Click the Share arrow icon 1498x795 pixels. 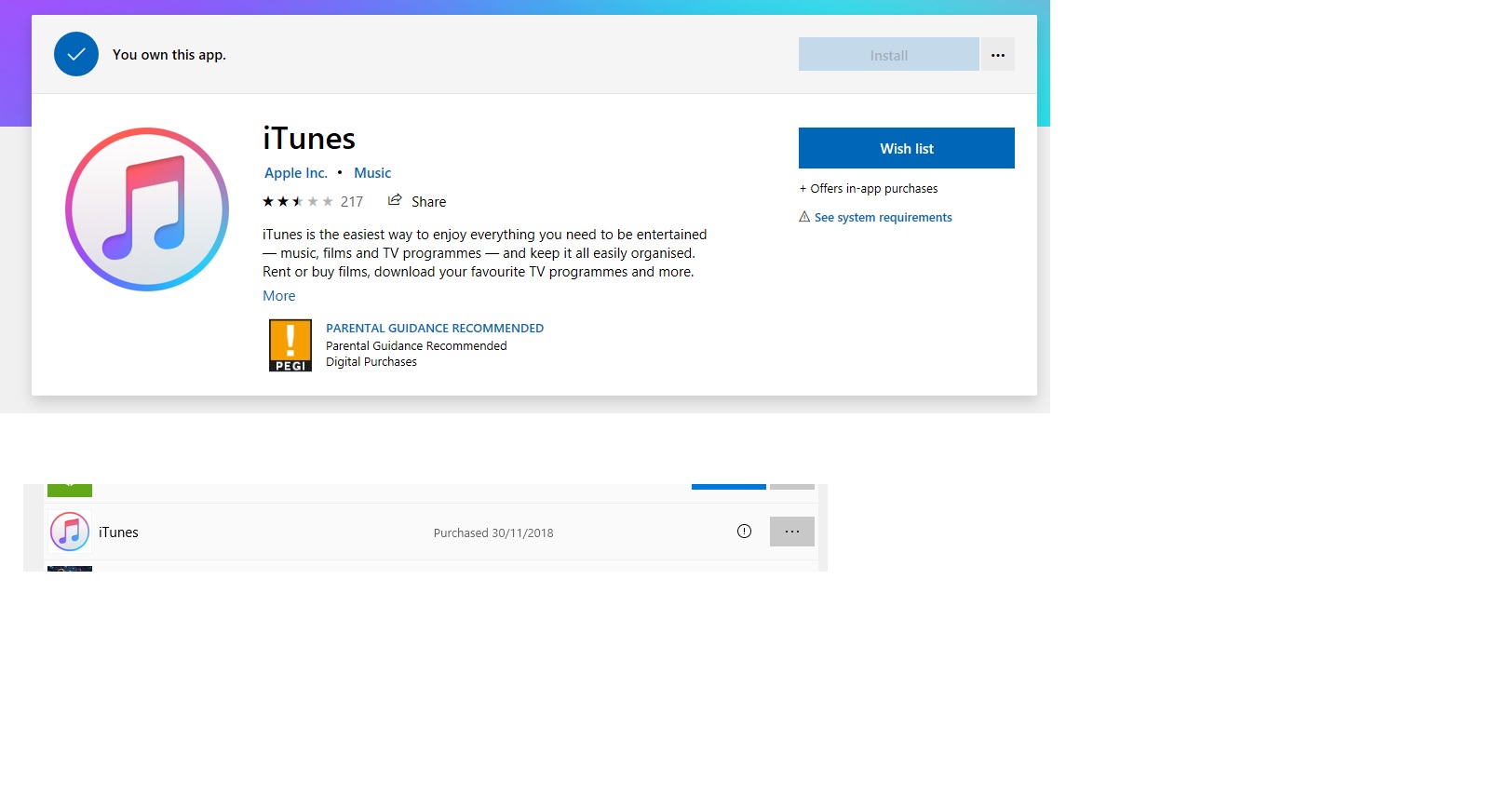[395, 200]
